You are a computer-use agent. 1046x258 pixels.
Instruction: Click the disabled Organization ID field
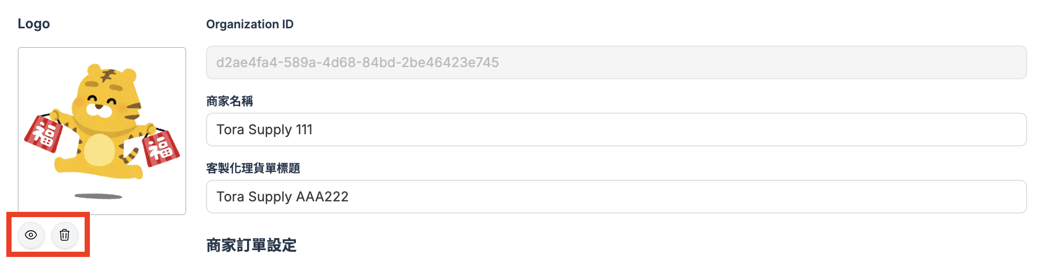point(616,62)
